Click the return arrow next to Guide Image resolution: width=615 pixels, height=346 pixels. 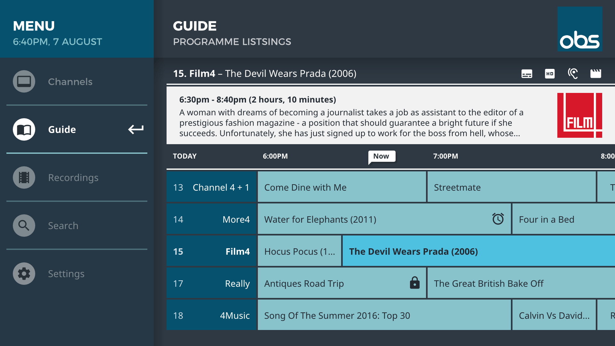[136, 129]
